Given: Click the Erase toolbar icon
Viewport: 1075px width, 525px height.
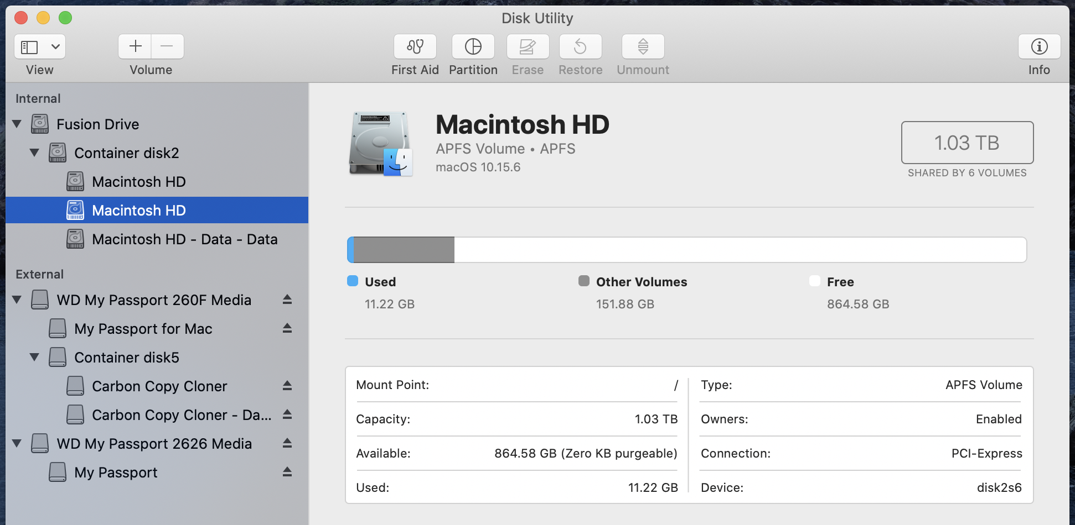Looking at the screenshot, I should 528,46.
